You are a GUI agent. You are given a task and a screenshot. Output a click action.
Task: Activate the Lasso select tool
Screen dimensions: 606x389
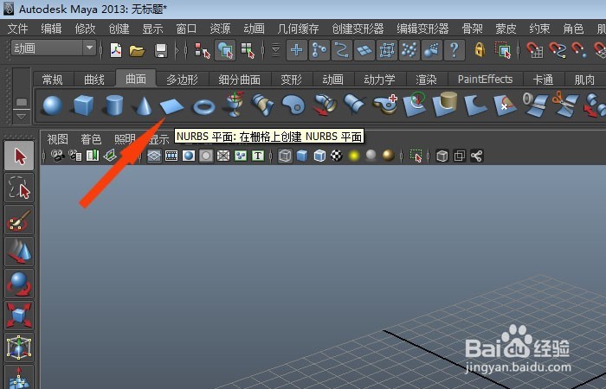pyautogui.click(x=19, y=188)
